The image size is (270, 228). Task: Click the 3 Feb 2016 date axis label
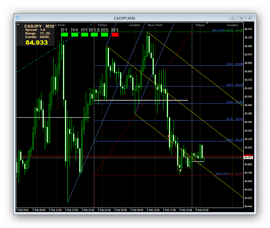pyautogui.click(x=22, y=210)
